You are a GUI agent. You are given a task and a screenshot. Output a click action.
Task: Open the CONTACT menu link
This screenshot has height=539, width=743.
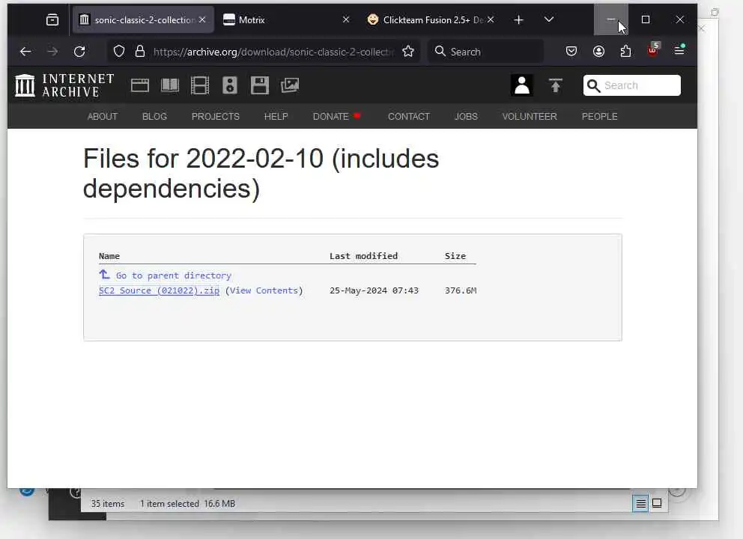(409, 117)
